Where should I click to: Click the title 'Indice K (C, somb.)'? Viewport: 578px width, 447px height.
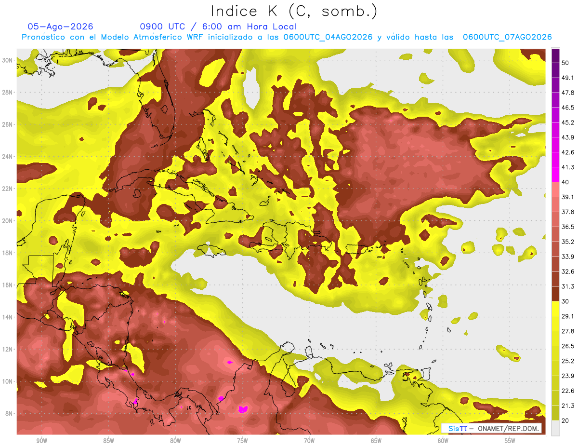294,11
